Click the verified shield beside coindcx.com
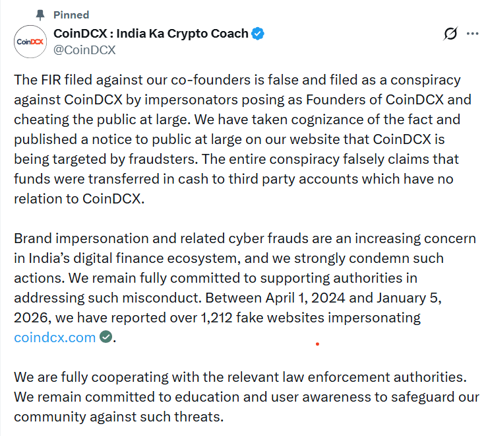 [106, 338]
